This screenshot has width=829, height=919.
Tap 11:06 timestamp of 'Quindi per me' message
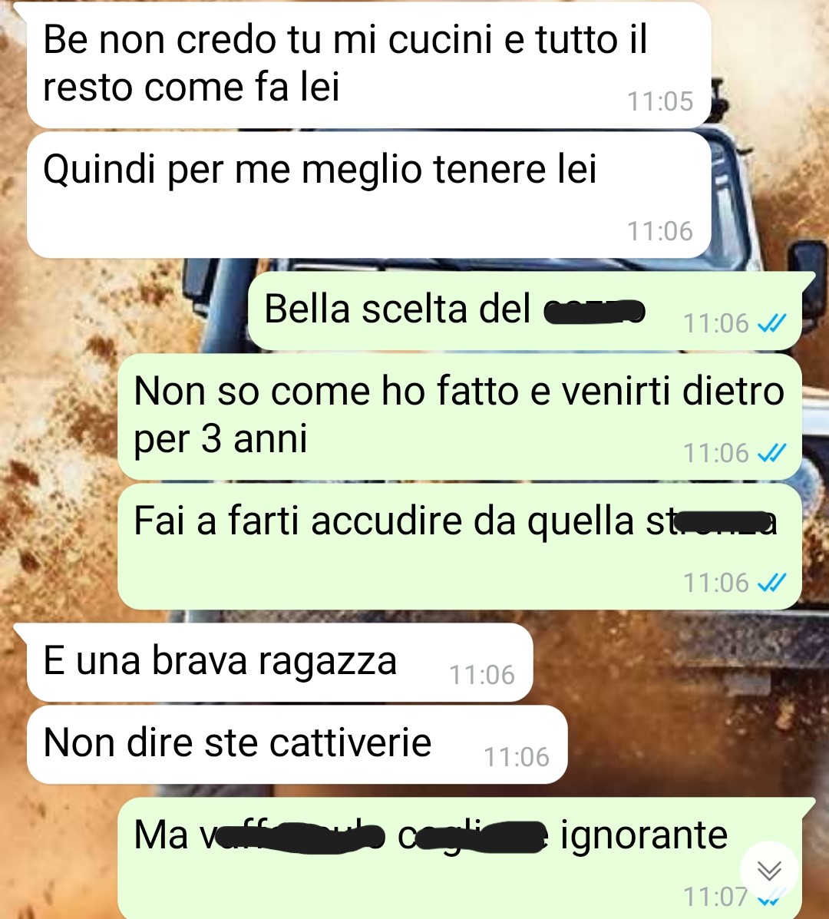point(660,232)
